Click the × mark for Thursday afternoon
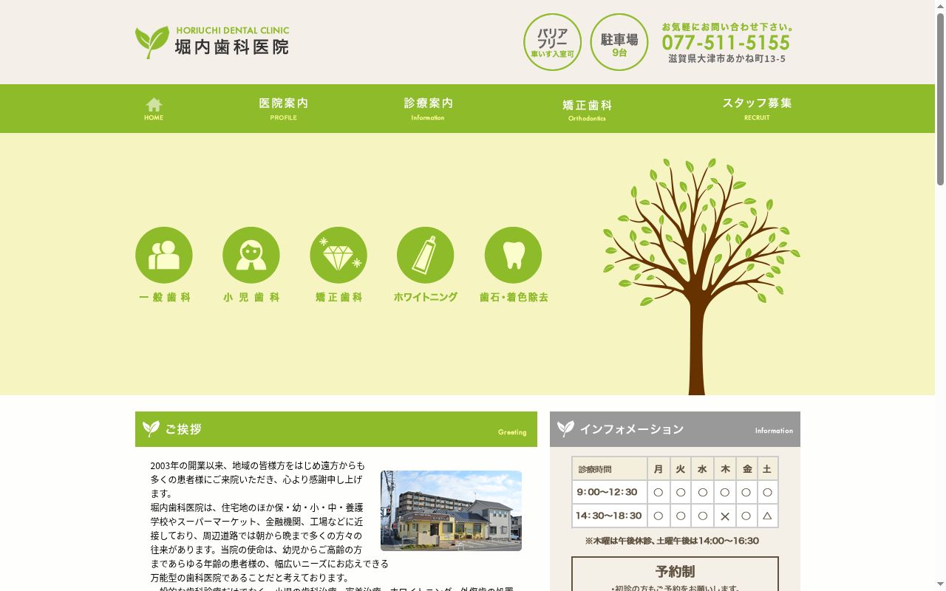This screenshot has width=946, height=591. click(x=725, y=516)
